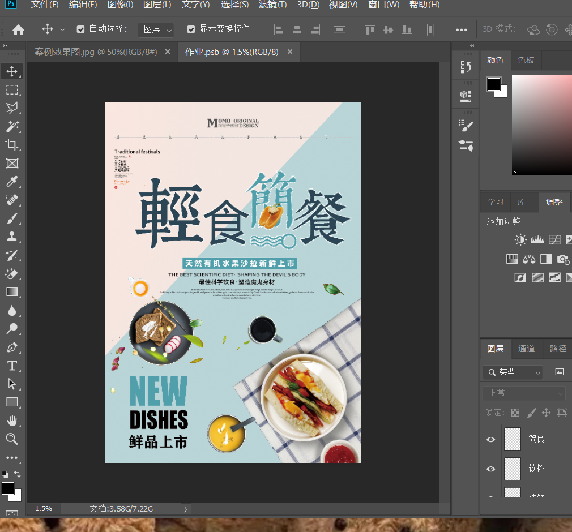The width and height of the screenshot is (572, 532).
Task: Select the Eyedropper tool
Action: 12,182
